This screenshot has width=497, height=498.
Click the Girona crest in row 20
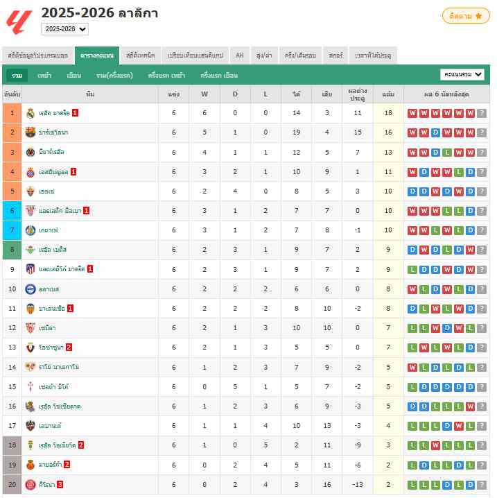pyautogui.click(x=30, y=484)
